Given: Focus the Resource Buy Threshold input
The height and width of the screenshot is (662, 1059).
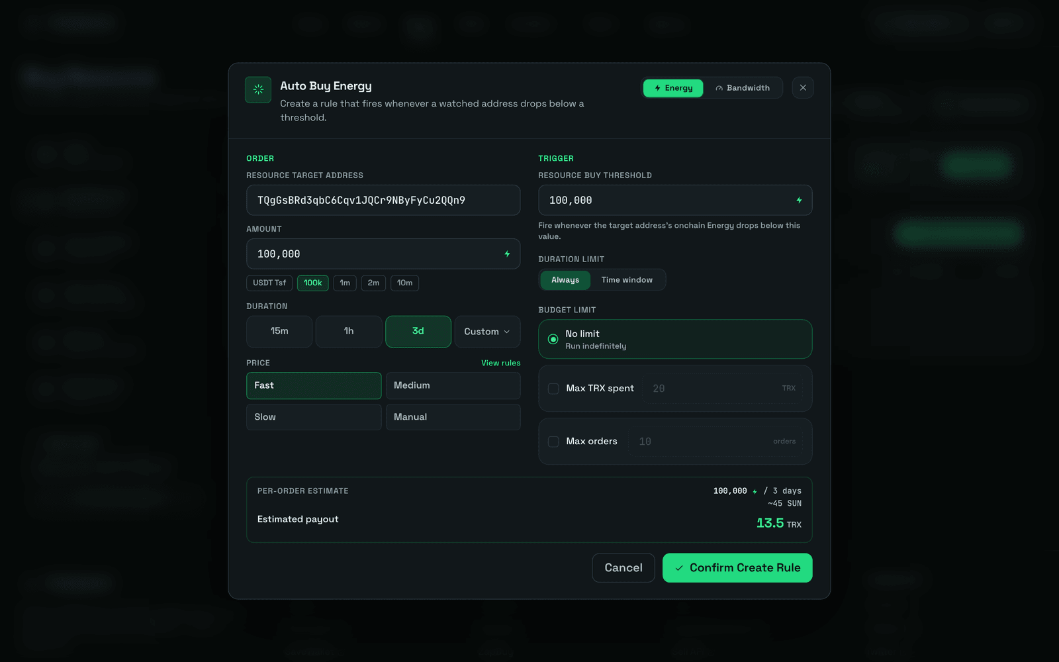Looking at the screenshot, I should tap(675, 200).
